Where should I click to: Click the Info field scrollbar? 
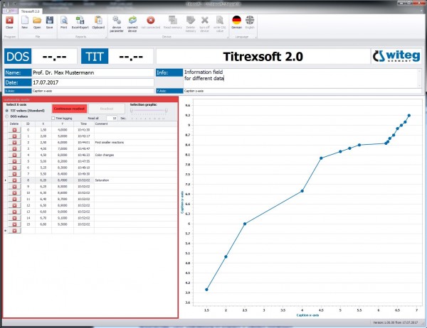tap(419, 78)
